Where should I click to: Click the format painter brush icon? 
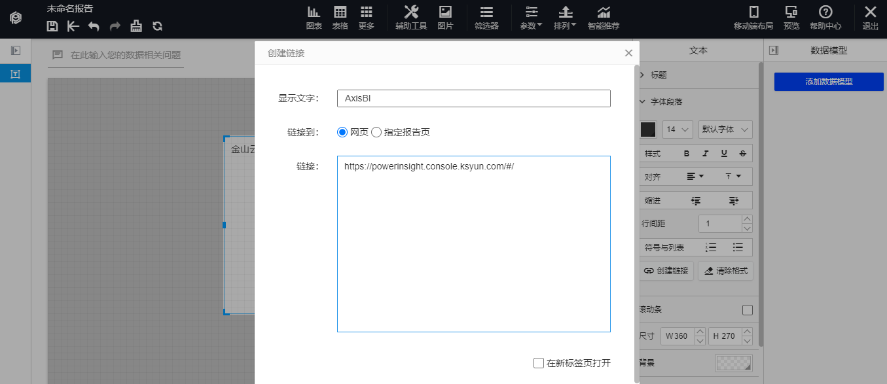pos(136,26)
